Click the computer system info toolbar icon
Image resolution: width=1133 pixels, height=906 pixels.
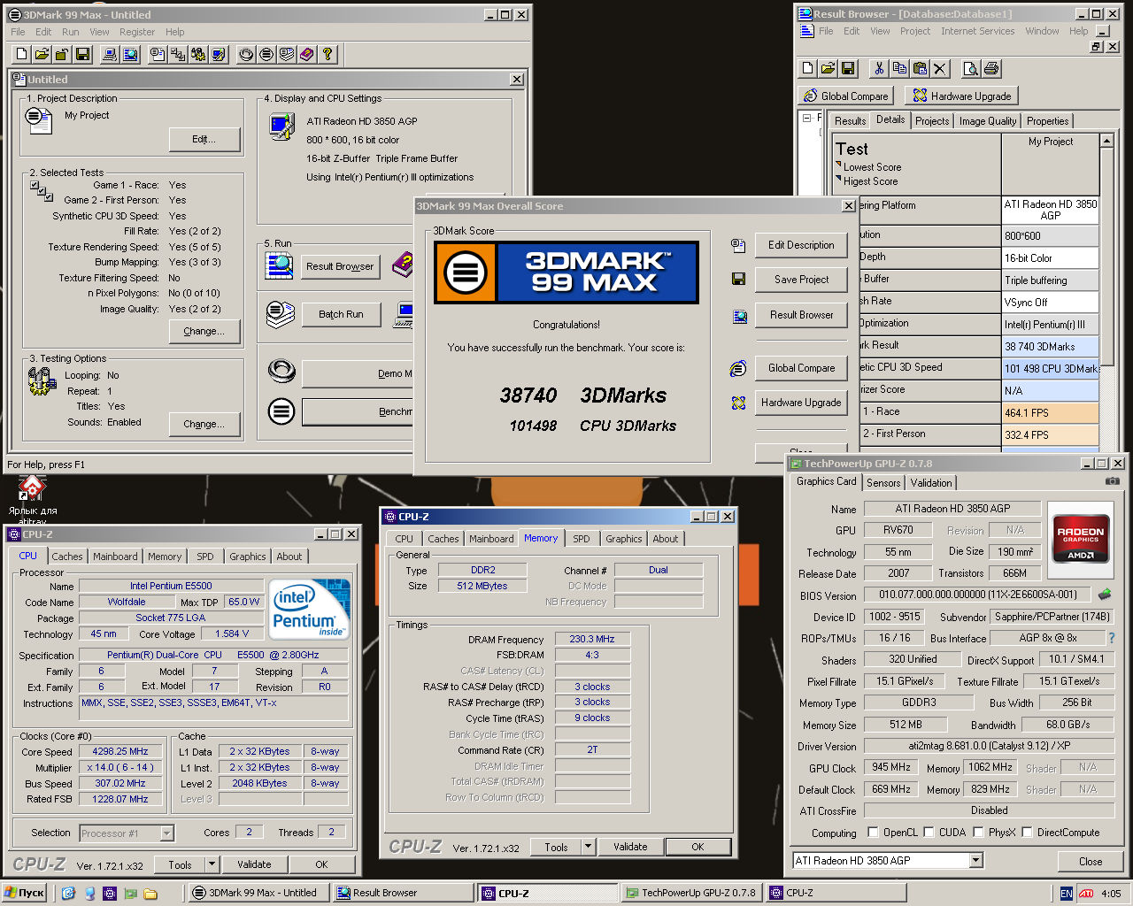tap(110, 54)
